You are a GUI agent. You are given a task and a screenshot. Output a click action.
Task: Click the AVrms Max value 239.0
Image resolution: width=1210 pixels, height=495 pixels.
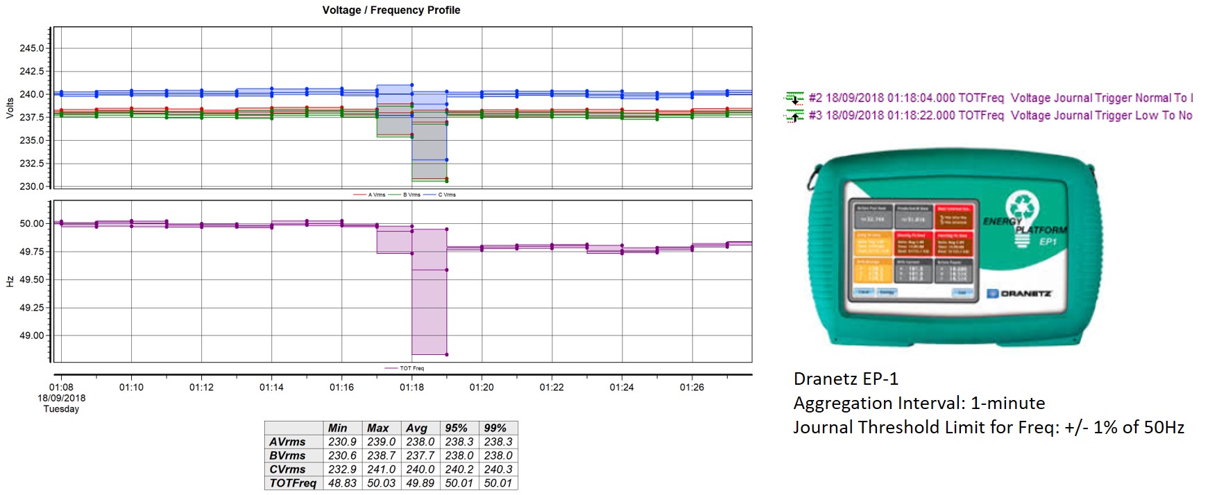[x=382, y=442]
